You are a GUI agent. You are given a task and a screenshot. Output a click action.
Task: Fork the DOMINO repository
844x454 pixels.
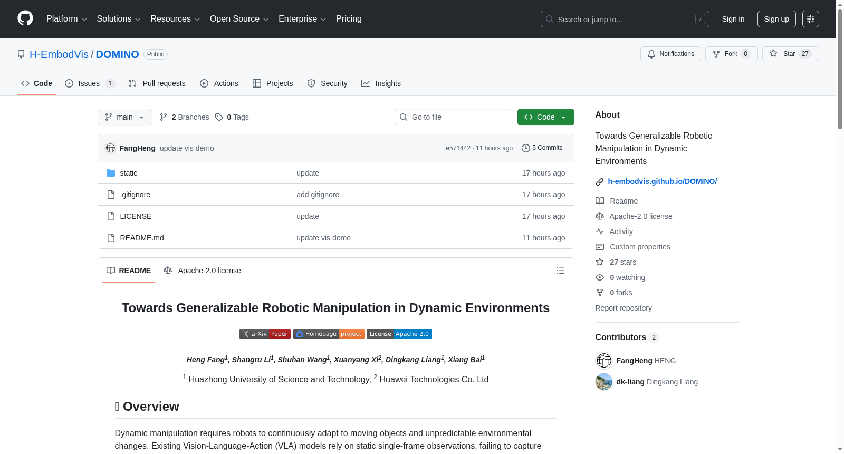coord(731,54)
